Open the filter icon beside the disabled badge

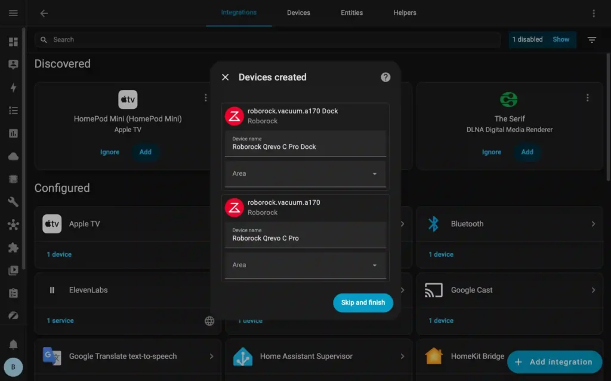tap(591, 39)
